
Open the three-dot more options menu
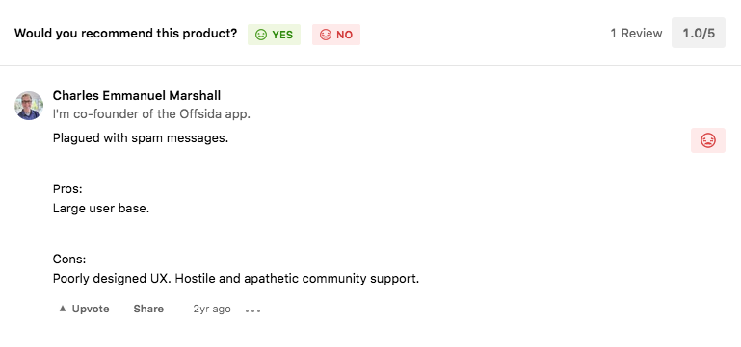click(252, 310)
